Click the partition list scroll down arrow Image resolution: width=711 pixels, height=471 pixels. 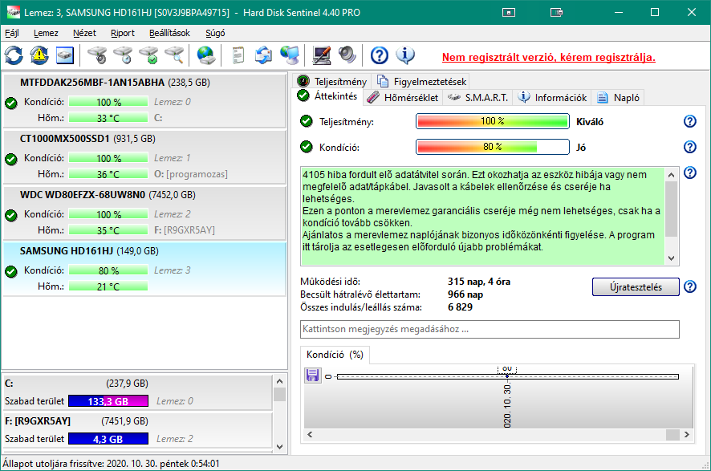pos(279,446)
